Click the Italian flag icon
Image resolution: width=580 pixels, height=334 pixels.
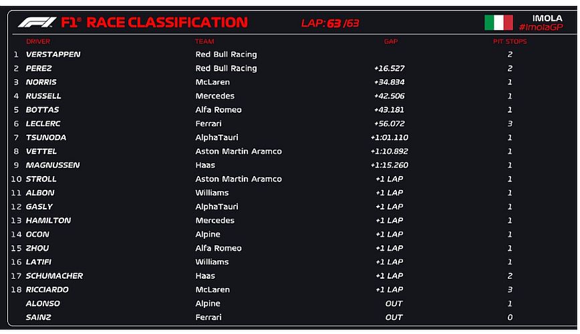click(x=498, y=23)
